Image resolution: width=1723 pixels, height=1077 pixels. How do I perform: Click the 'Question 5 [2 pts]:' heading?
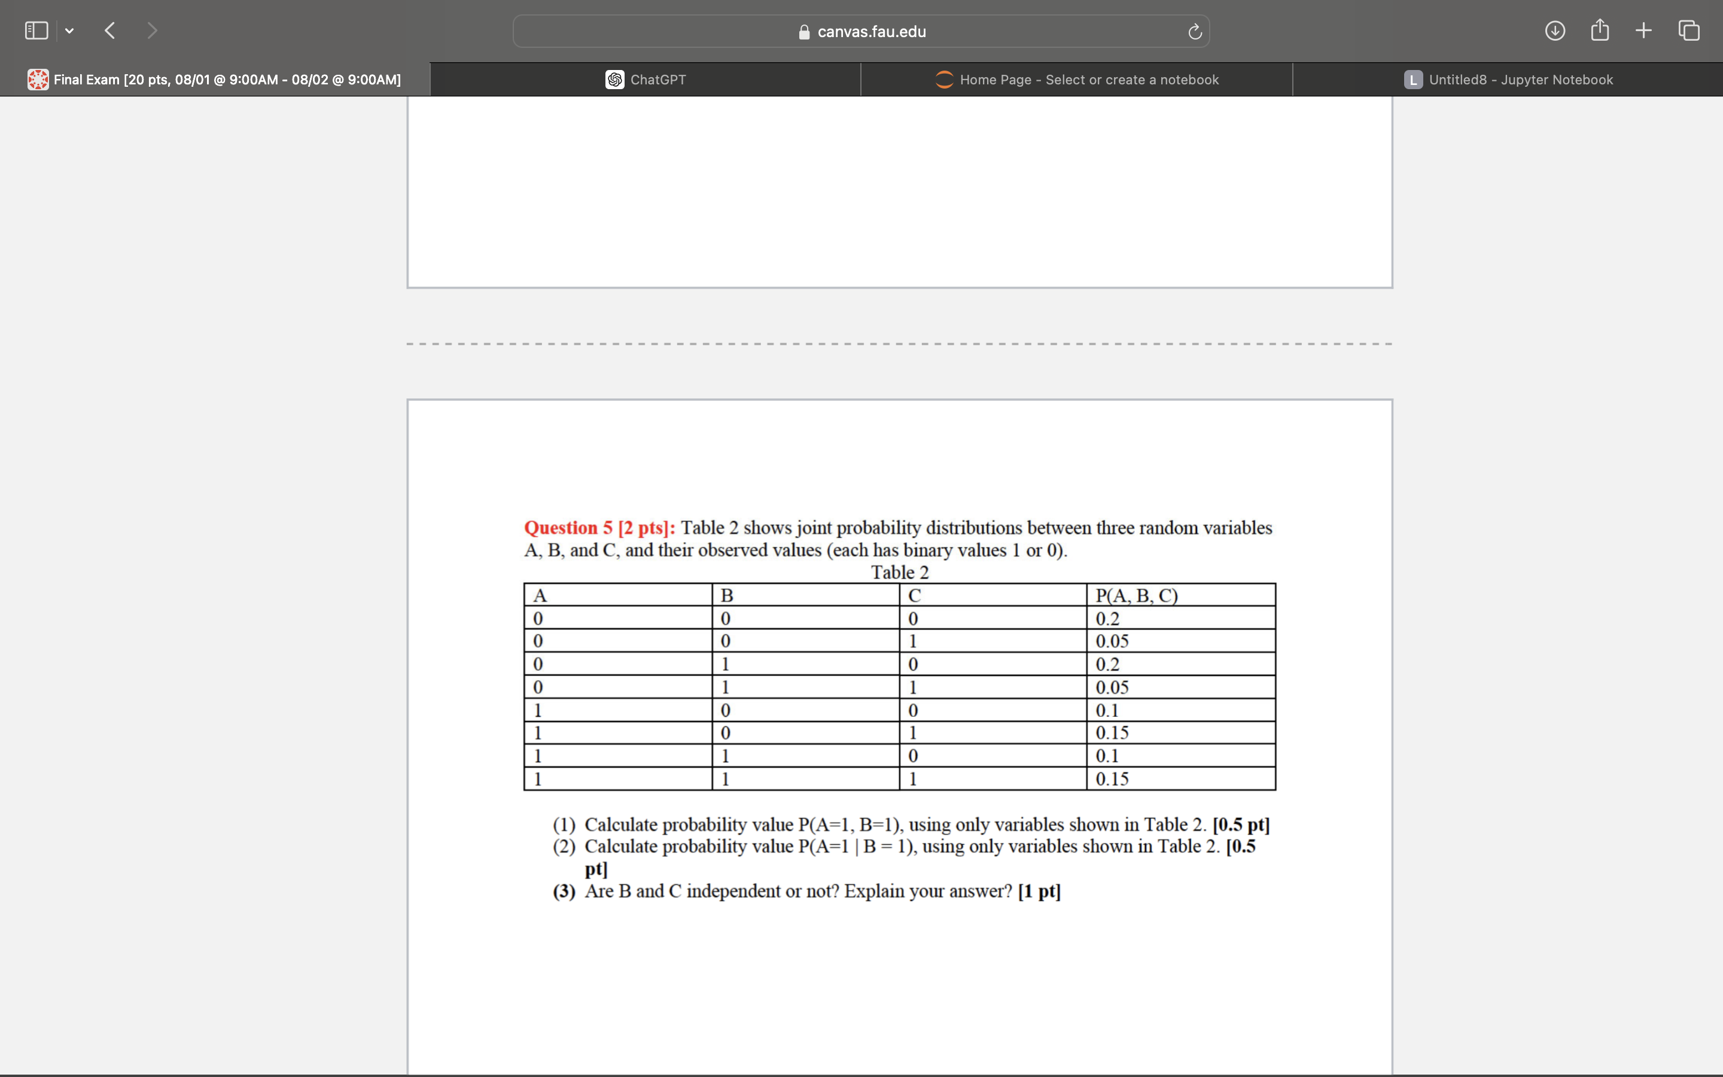(x=599, y=528)
